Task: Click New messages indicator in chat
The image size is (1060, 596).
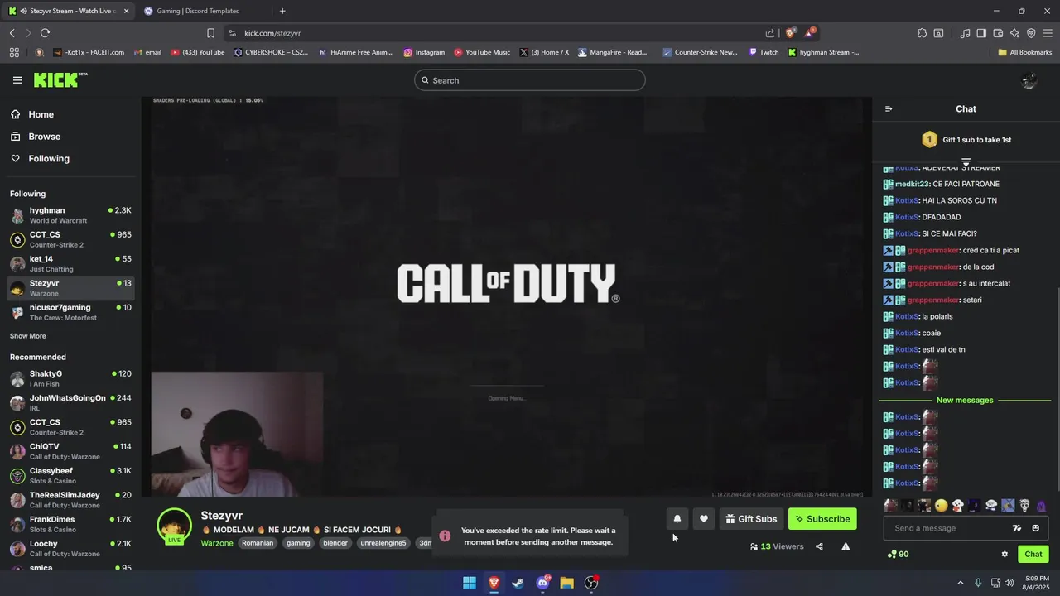Action: coord(965,400)
